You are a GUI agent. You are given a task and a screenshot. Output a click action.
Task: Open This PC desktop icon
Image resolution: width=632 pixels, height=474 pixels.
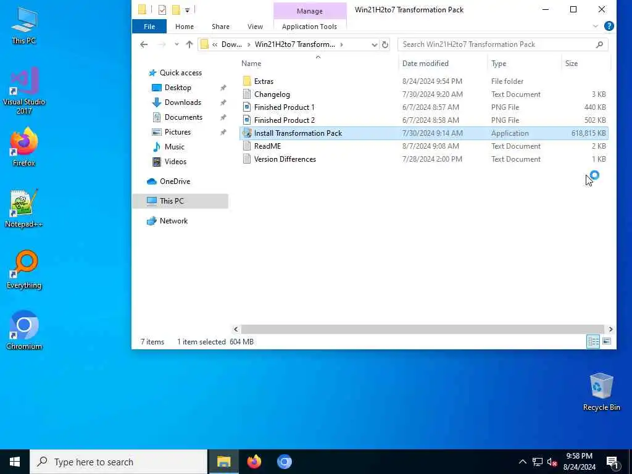(x=24, y=25)
